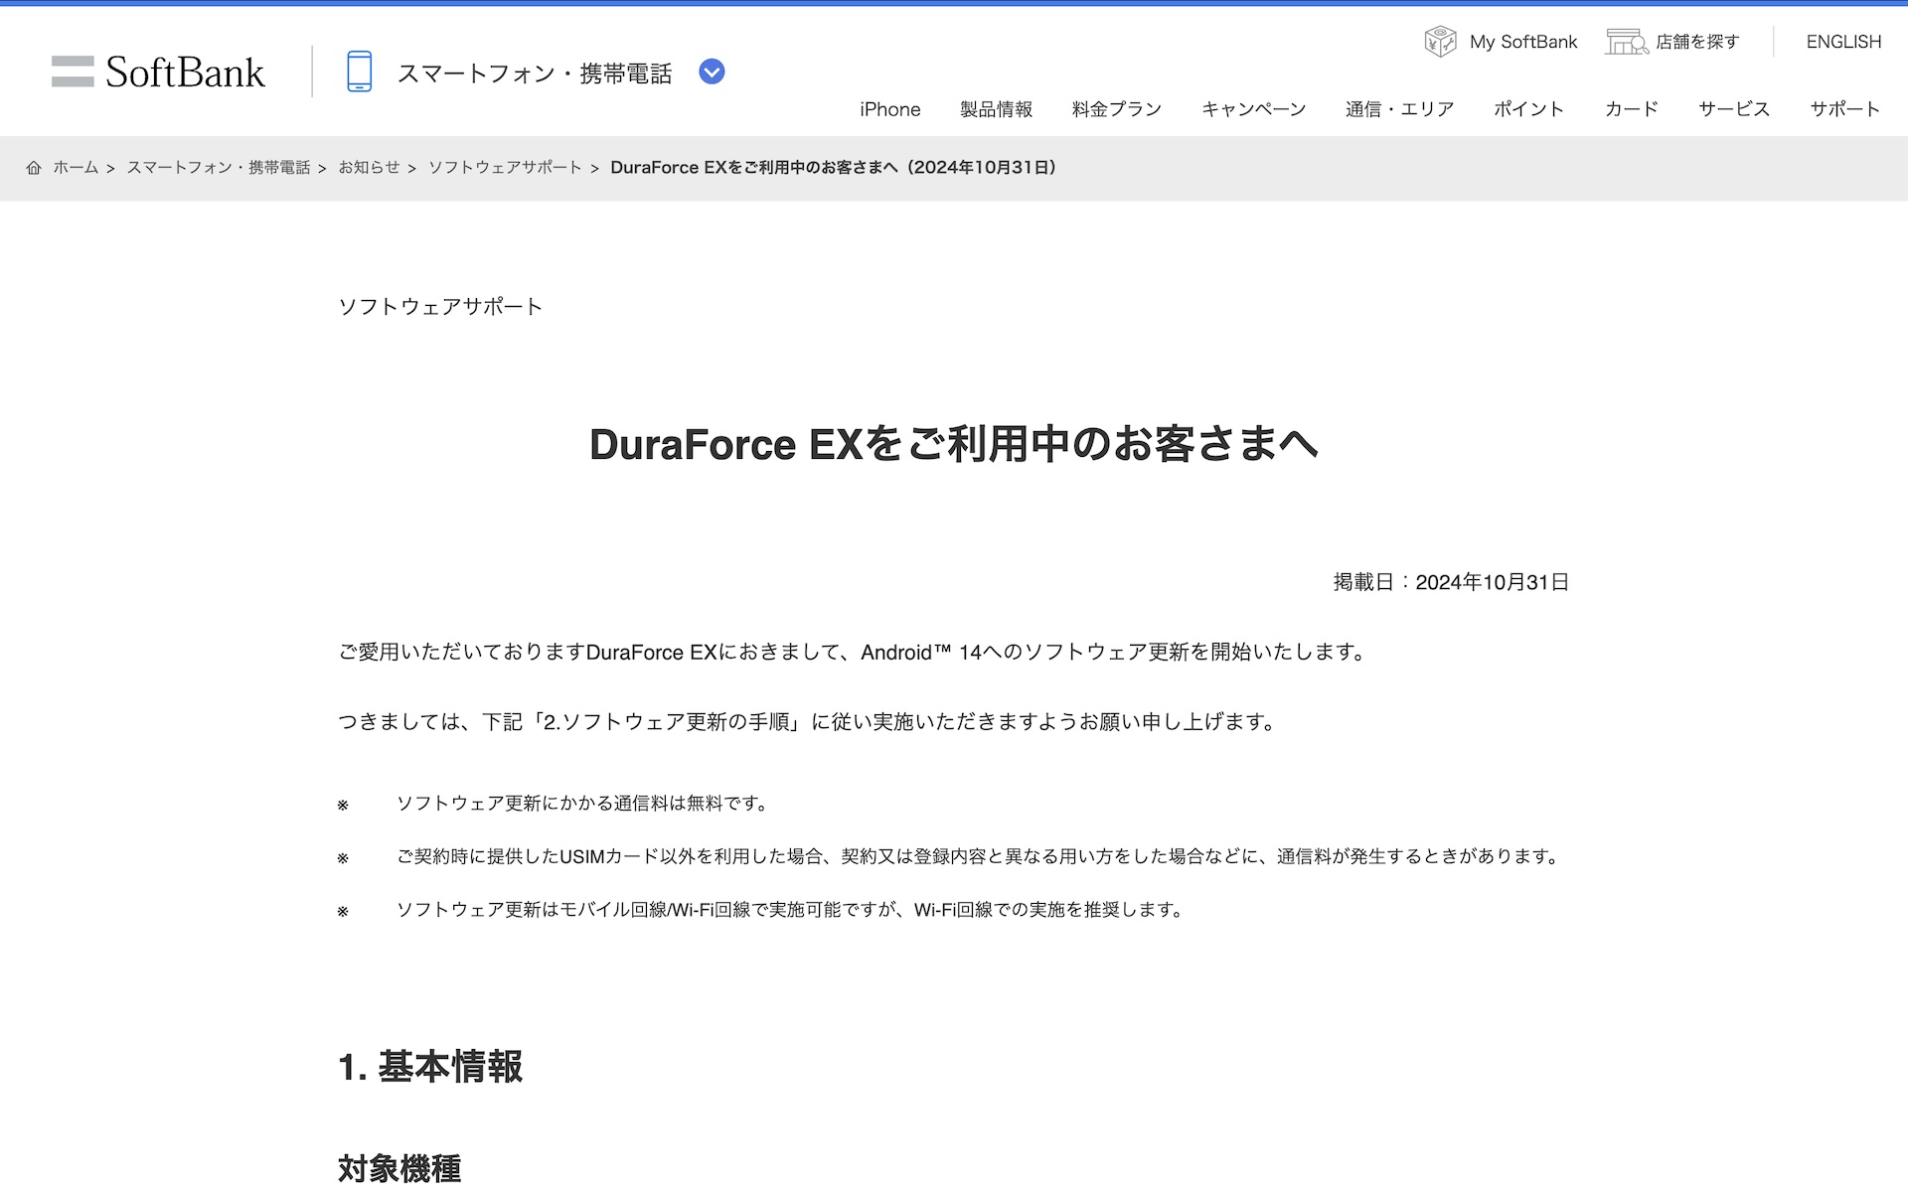The height and width of the screenshot is (1192, 1908).
Task: Open the iPhone menu
Action: coord(889,109)
